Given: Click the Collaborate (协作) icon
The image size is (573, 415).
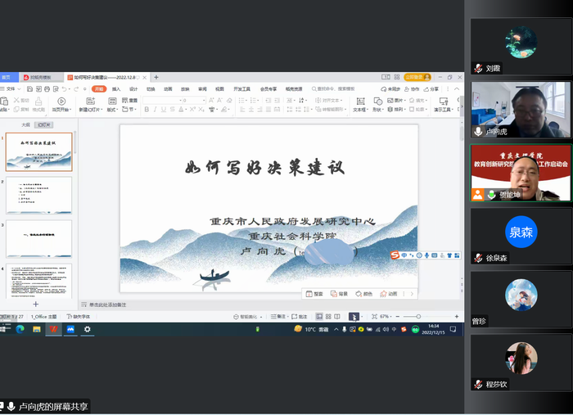Looking at the screenshot, I should (412, 88).
